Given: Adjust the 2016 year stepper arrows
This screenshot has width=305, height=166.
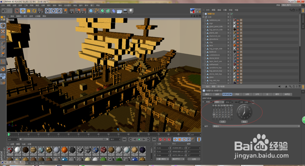Looking at the screenshot, I should (x=231, y=102).
